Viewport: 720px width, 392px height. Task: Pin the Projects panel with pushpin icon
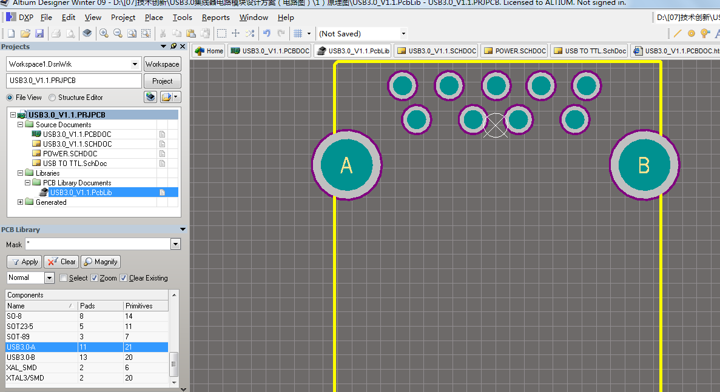[173, 46]
